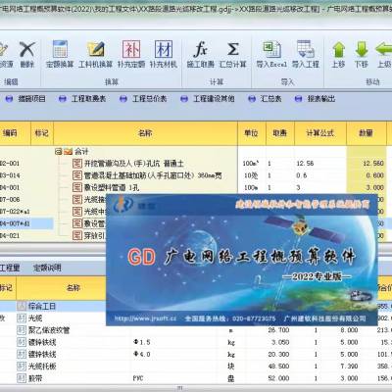The height and width of the screenshot is (392, 392).
Task: Click the GD splash screen banner
Action: coord(242,260)
